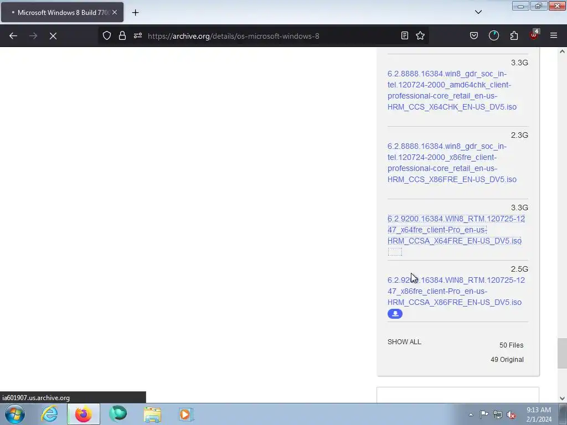This screenshot has height=425, width=567.
Task: Click scrollbar down arrow
Action: (562, 398)
